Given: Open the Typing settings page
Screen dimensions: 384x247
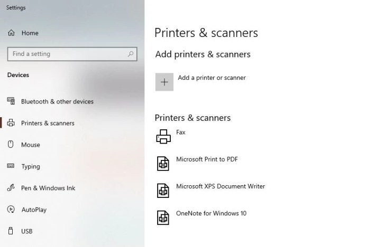Looking at the screenshot, I should click(31, 167).
